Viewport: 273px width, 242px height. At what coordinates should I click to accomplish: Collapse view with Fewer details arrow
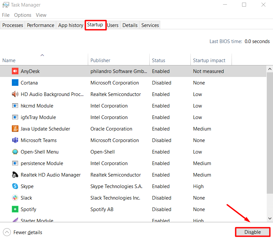[7, 232]
